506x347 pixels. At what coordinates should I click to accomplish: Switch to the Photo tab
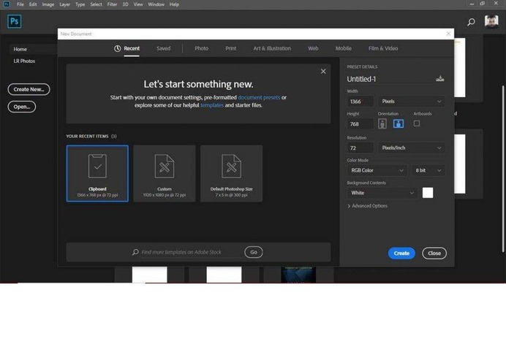click(x=201, y=48)
